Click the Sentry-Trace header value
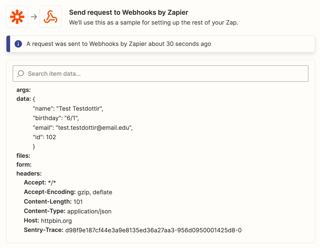The image size is (320, 248). tap(153, 230)
